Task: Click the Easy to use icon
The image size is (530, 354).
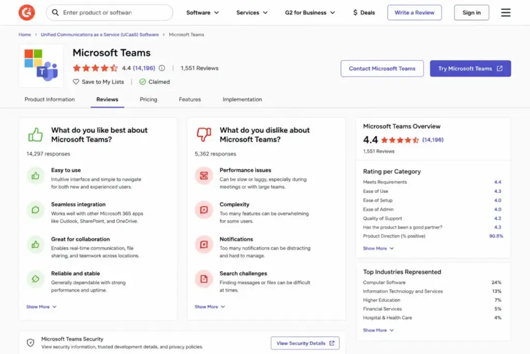Action: click(x=36, y=176)
